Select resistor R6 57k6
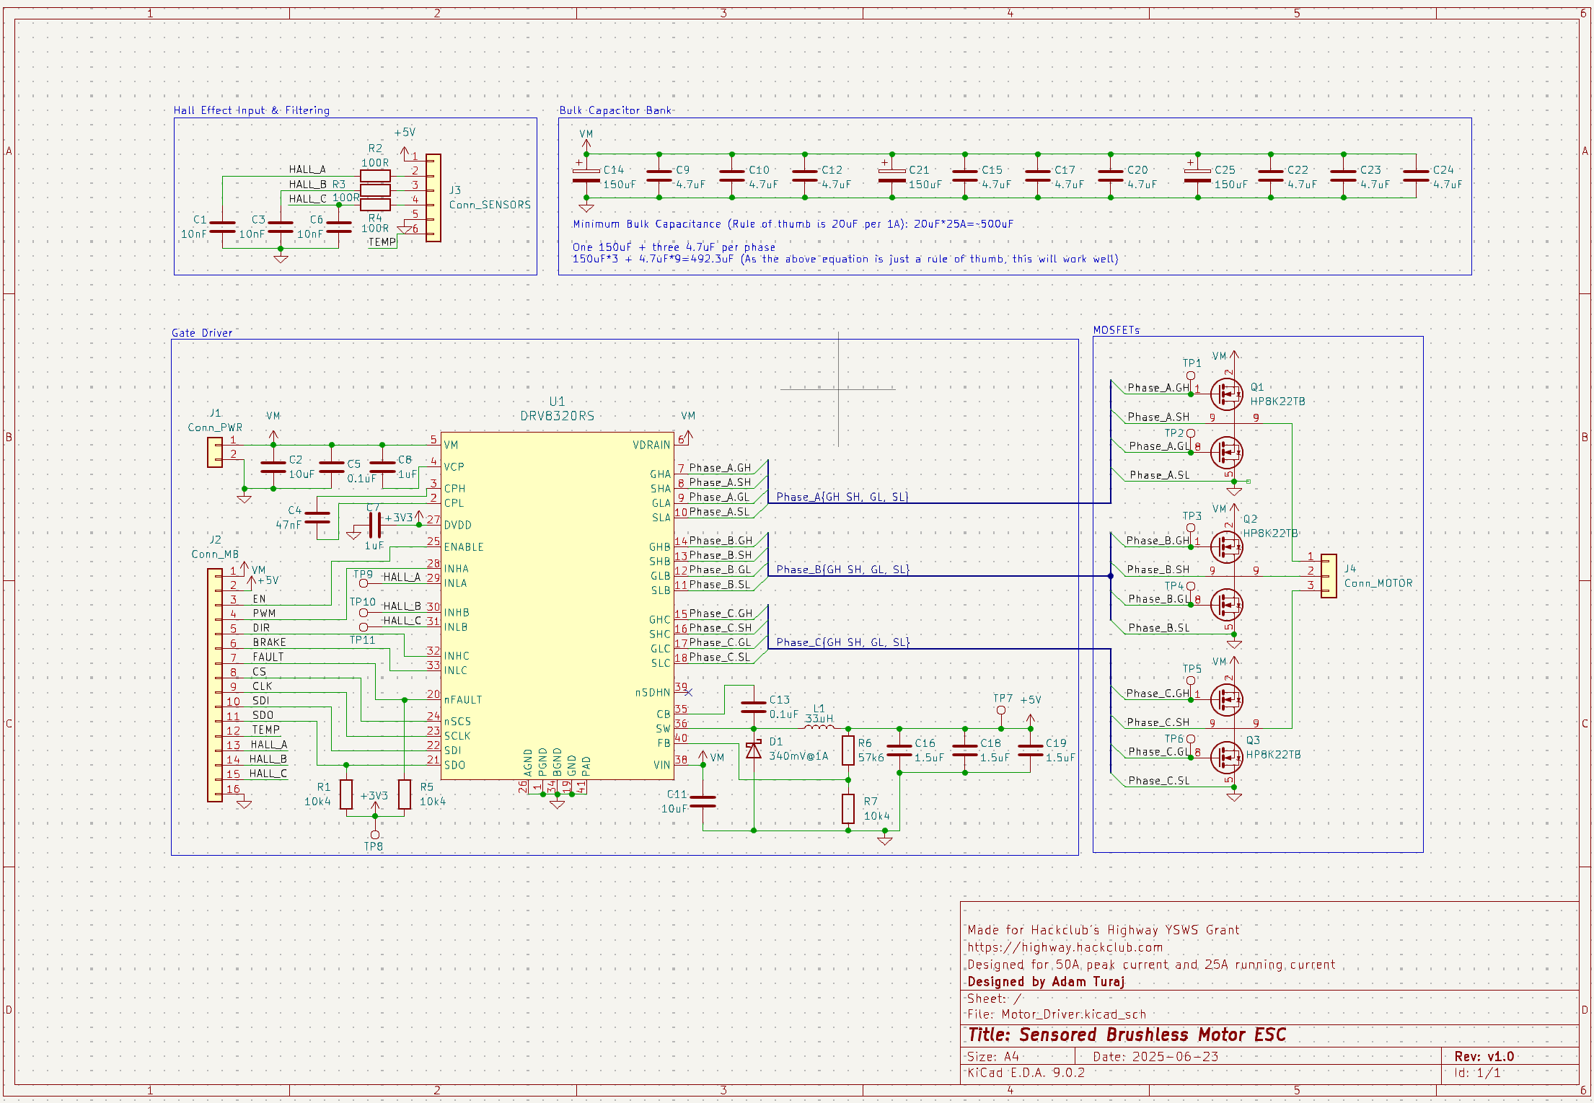The image size is (1594, 1103). (848, 750)
